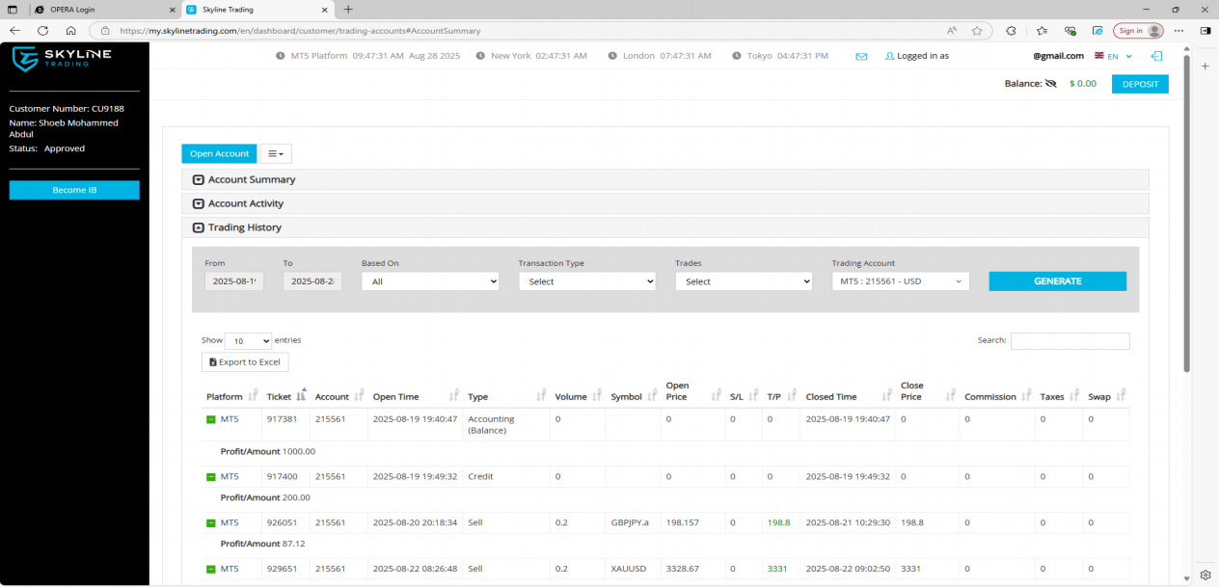Sort the table by Ticket column
Screen dimensions: 1219x587
(x=286, y=396)
